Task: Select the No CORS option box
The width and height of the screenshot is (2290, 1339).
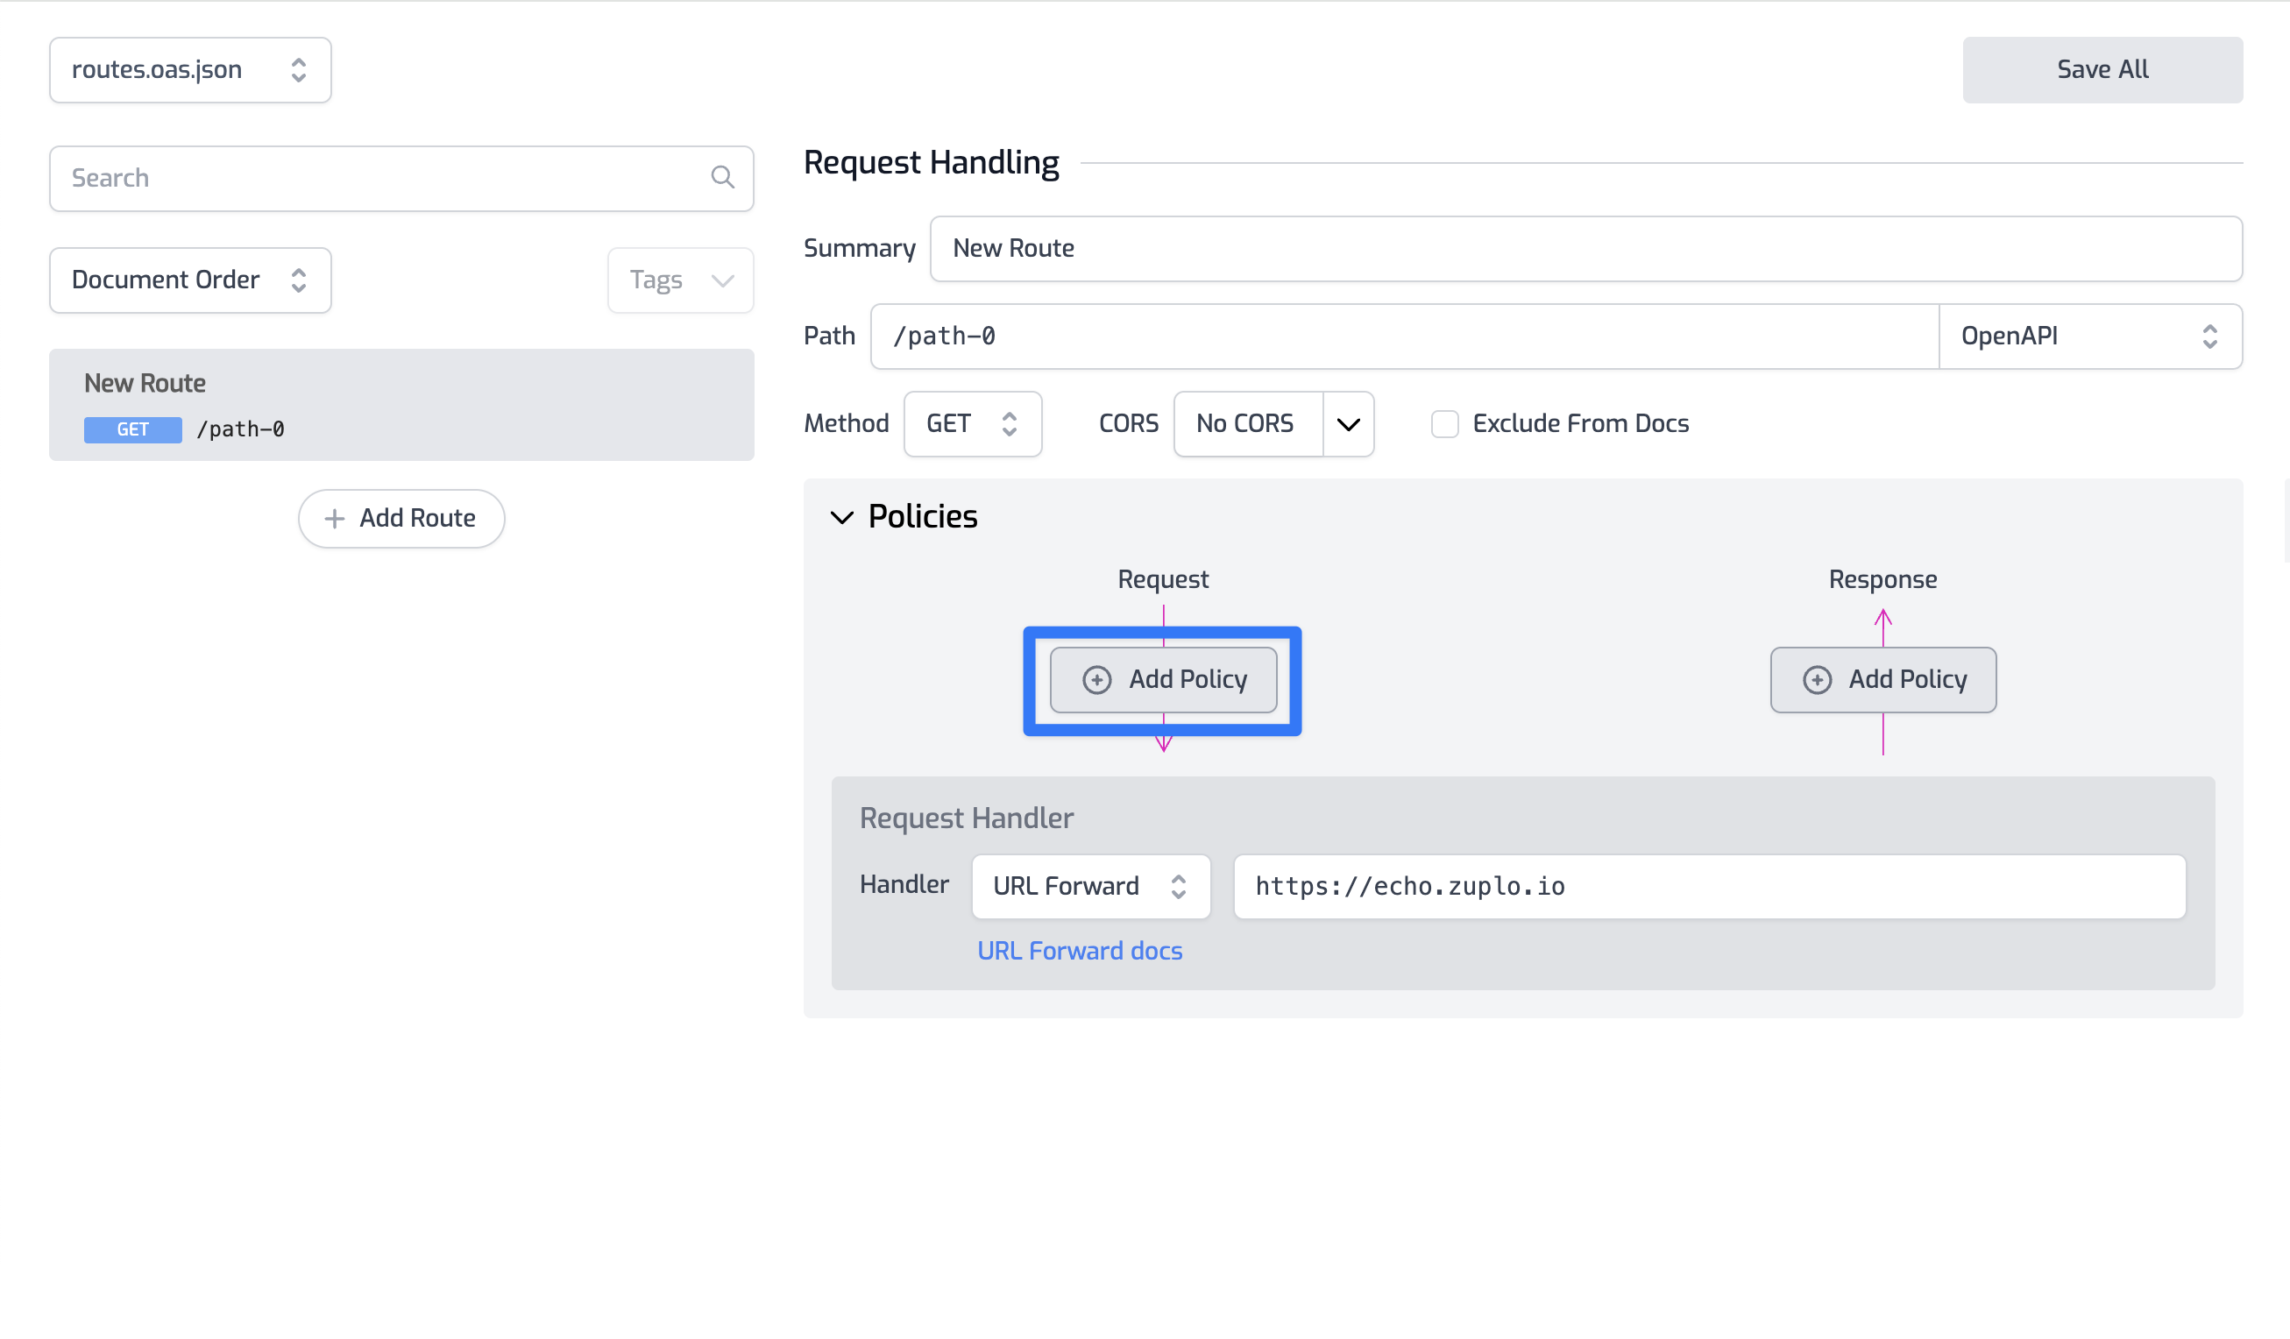Action: [1249, 424]
